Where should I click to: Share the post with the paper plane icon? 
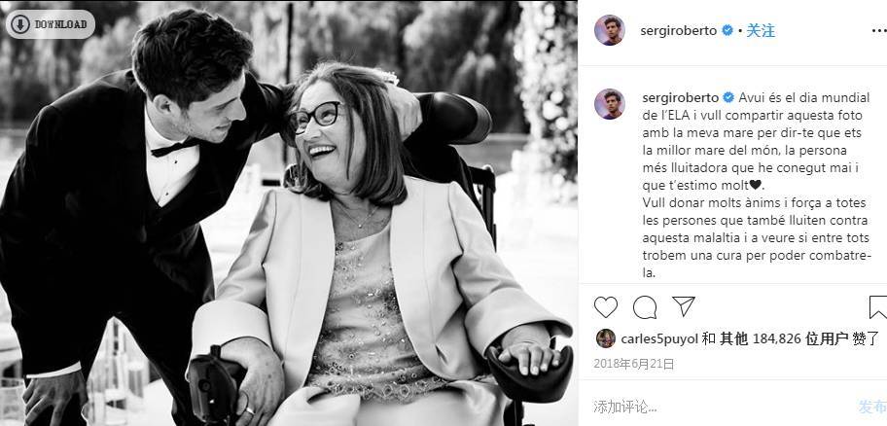684,307
